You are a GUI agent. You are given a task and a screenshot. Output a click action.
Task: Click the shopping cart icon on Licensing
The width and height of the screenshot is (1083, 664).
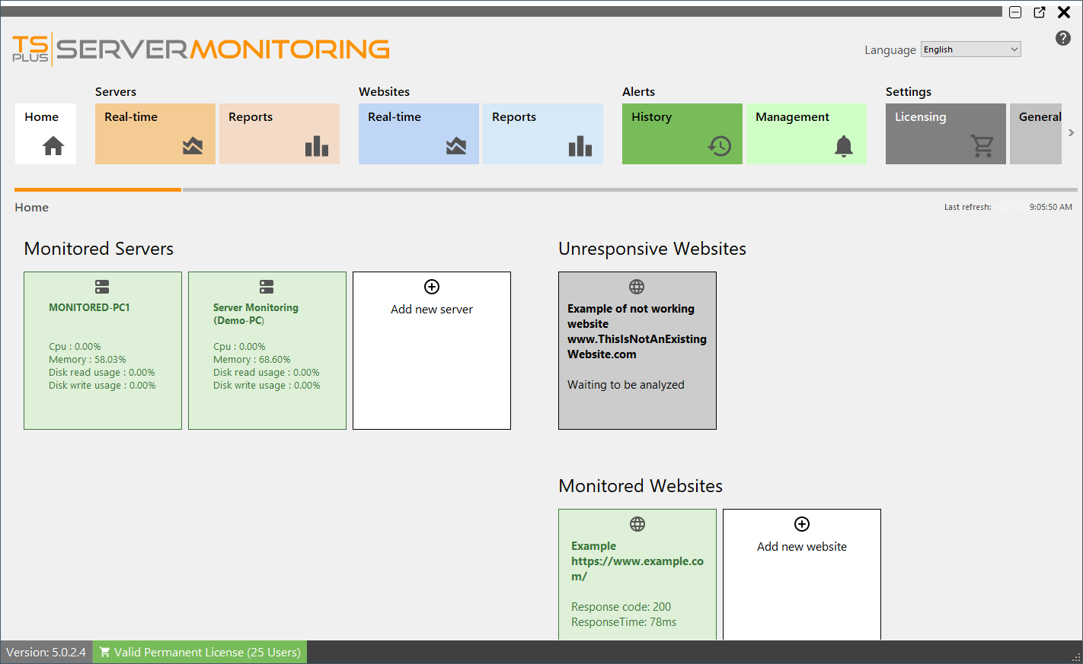983,146
